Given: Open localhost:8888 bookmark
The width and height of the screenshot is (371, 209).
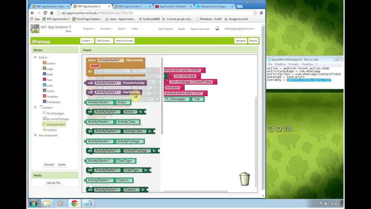Looking at the screenshot, I should (149, 19).
